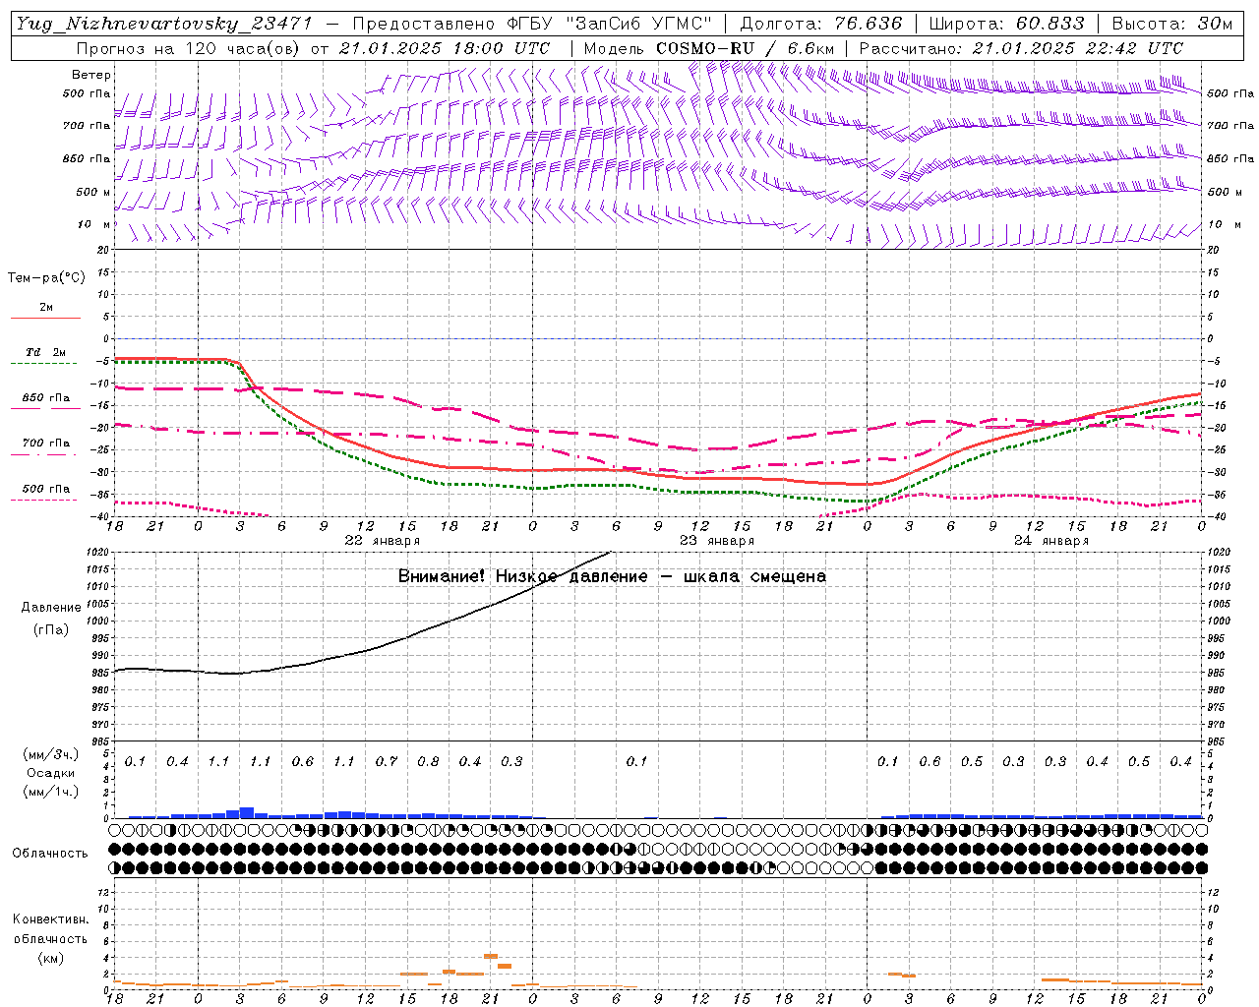Screen dimensions: 1259x1007
Task: Click the longitude value 76.636
Action: click(x=868, y=24)
